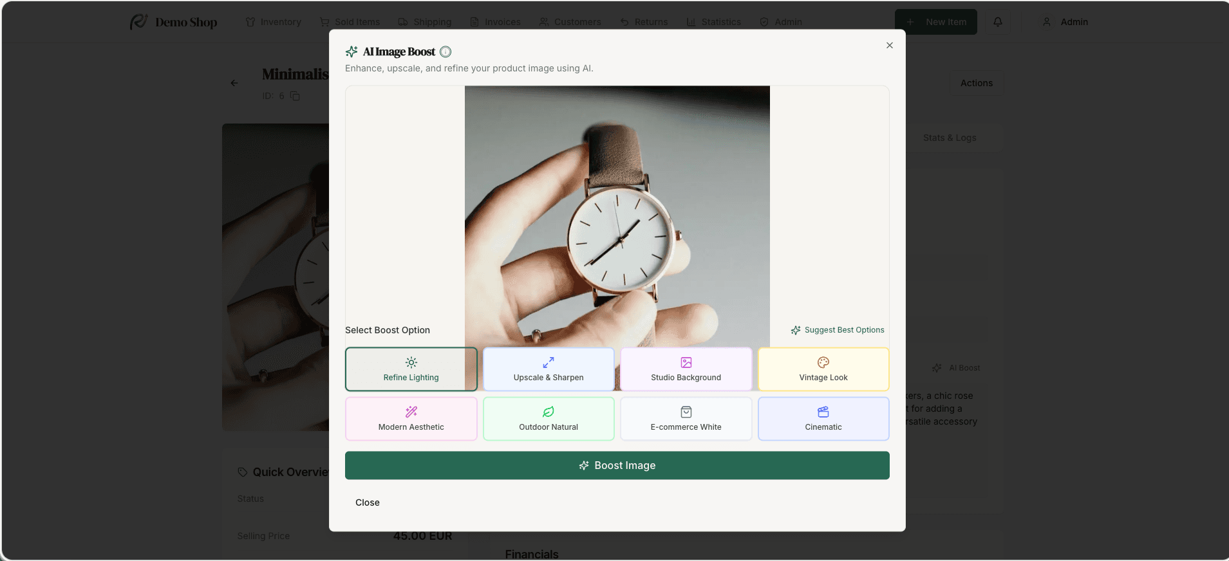Open the Inventory menu item
Image resolution: width=1229 pixels, height=561 pixels.
click(274, 22)
